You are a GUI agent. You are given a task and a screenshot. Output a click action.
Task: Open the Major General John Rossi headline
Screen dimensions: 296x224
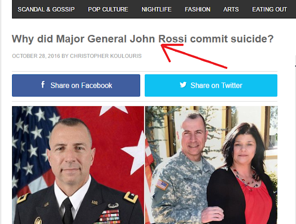pyautogui.click(x=143, y=39)
